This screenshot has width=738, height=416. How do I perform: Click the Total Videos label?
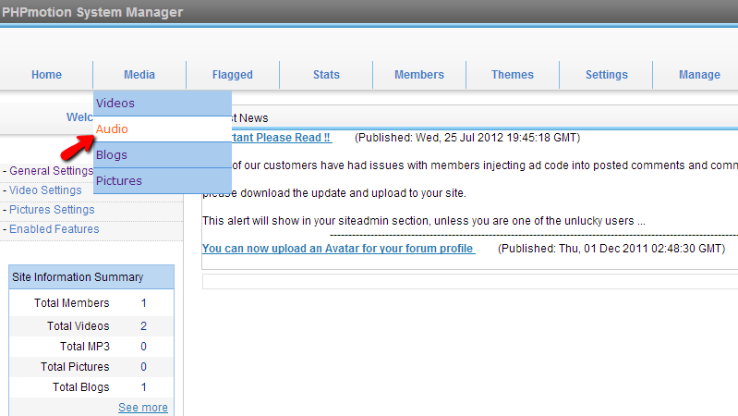79,326
